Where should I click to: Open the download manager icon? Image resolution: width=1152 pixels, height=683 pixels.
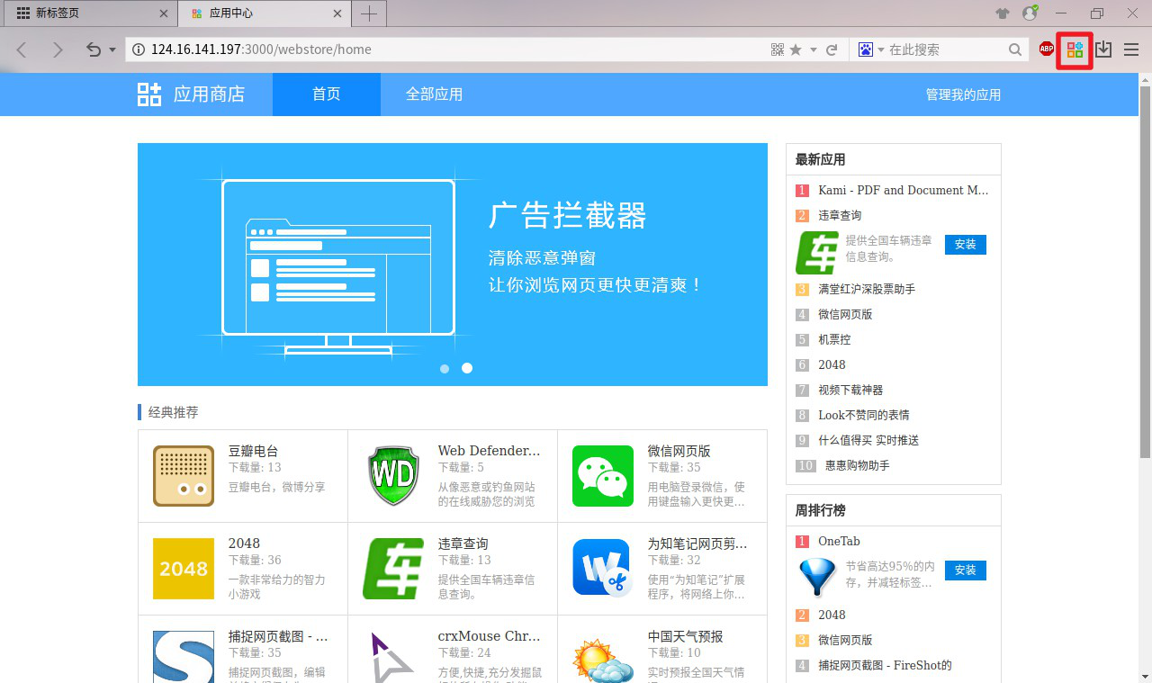click(x=1102, y=49)
